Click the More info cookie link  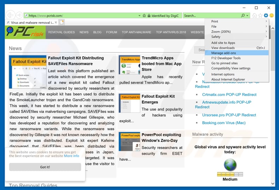pyautogui.click(x=72, y=156)
